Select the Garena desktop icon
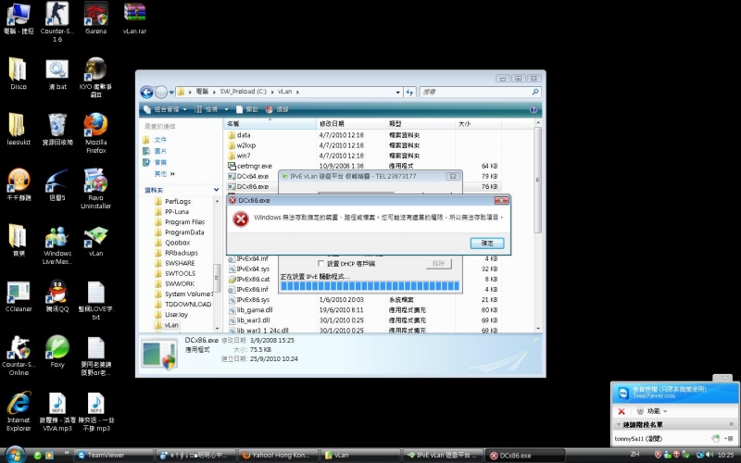The width and height of the screenshot is (741, 463). 94,16
